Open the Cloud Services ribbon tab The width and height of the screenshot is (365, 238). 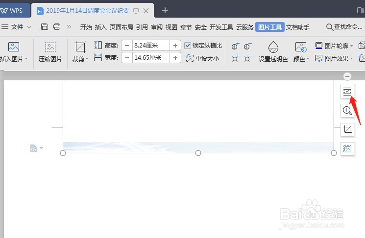pos(244,27)
